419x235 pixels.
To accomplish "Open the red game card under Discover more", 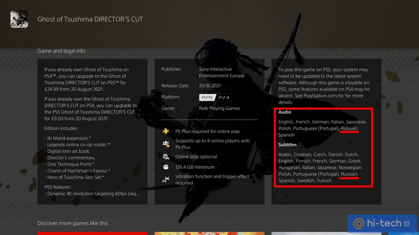I will click(x=92, y=233).
